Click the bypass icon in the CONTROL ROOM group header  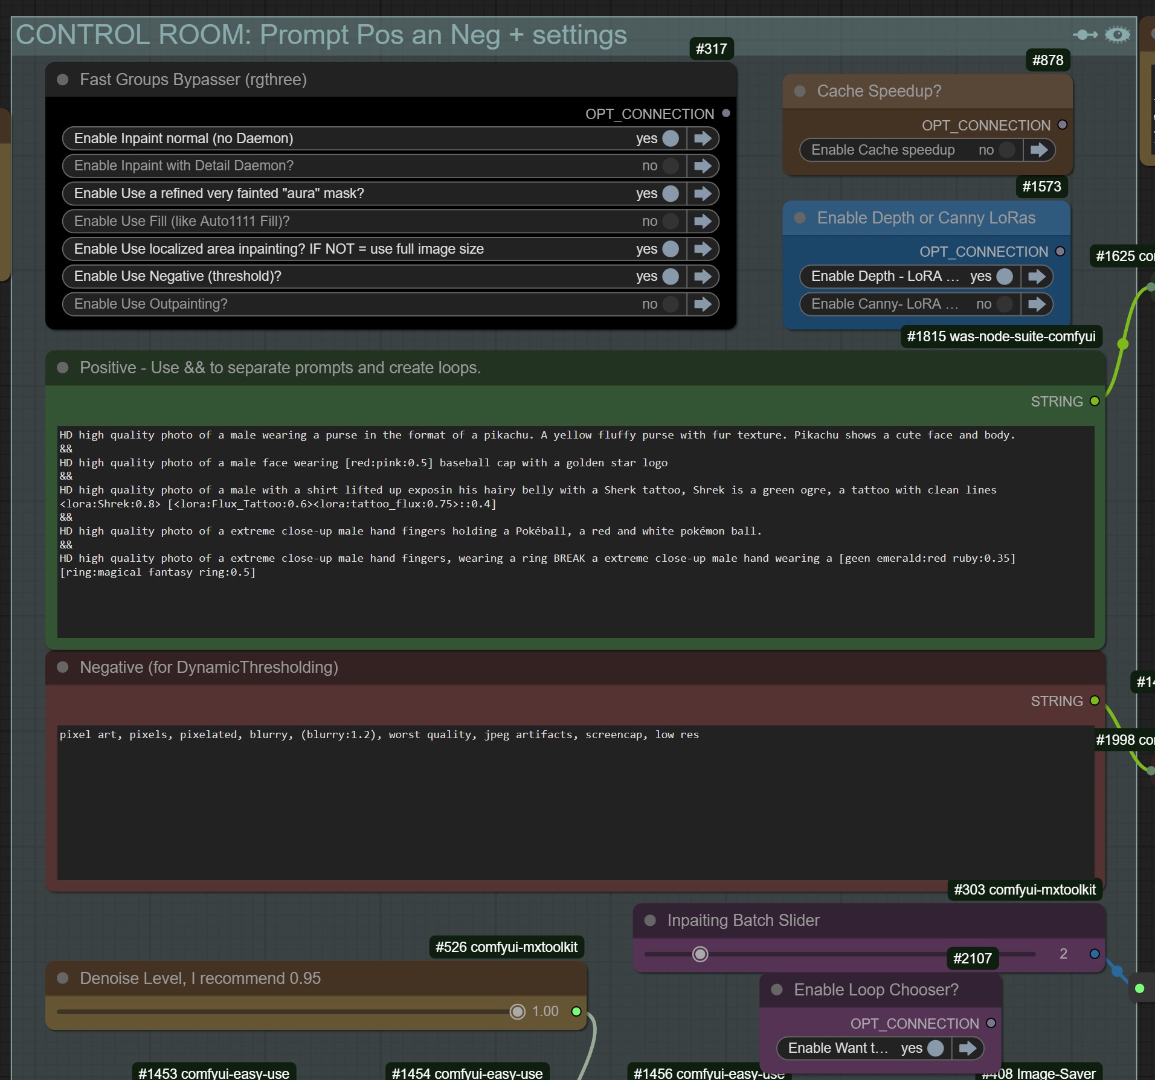click(1086, 35)
